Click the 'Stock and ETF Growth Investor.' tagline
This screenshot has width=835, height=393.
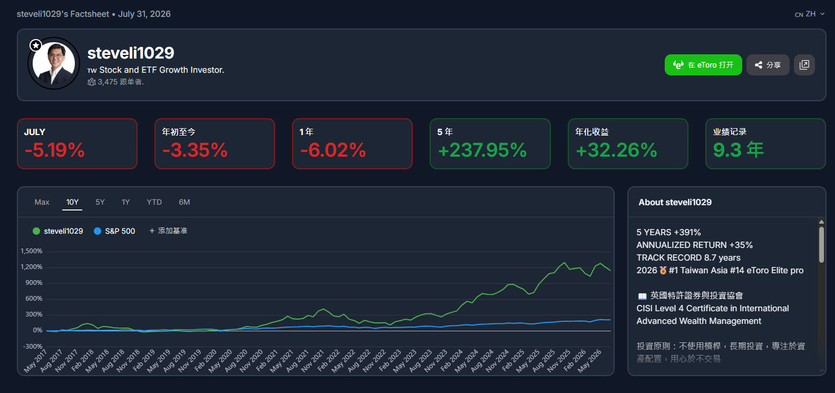point(162,70)
